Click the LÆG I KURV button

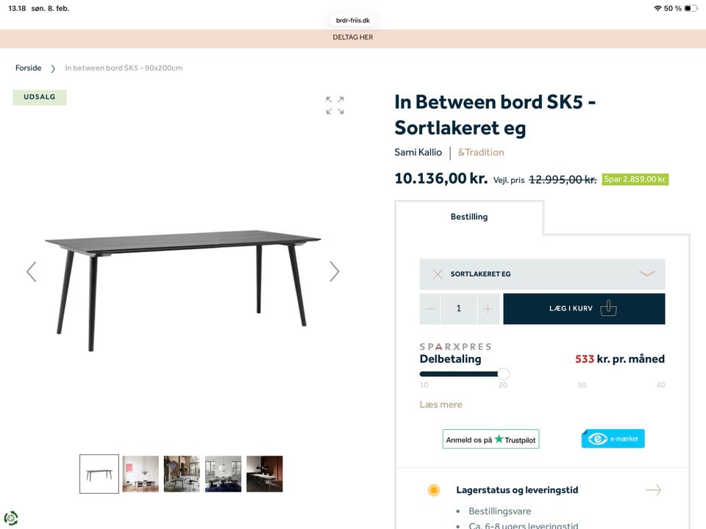click(583, 309)
